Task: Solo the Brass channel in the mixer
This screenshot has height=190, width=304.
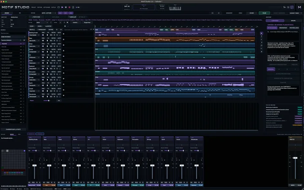Action: point(69,182)
